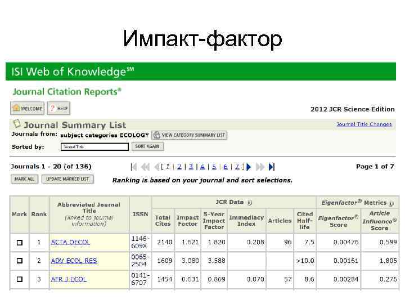Image resolution: width=405 pixels, height=304 pixels.
Task: Click the Welcome home button
Action: pos(28,108)
